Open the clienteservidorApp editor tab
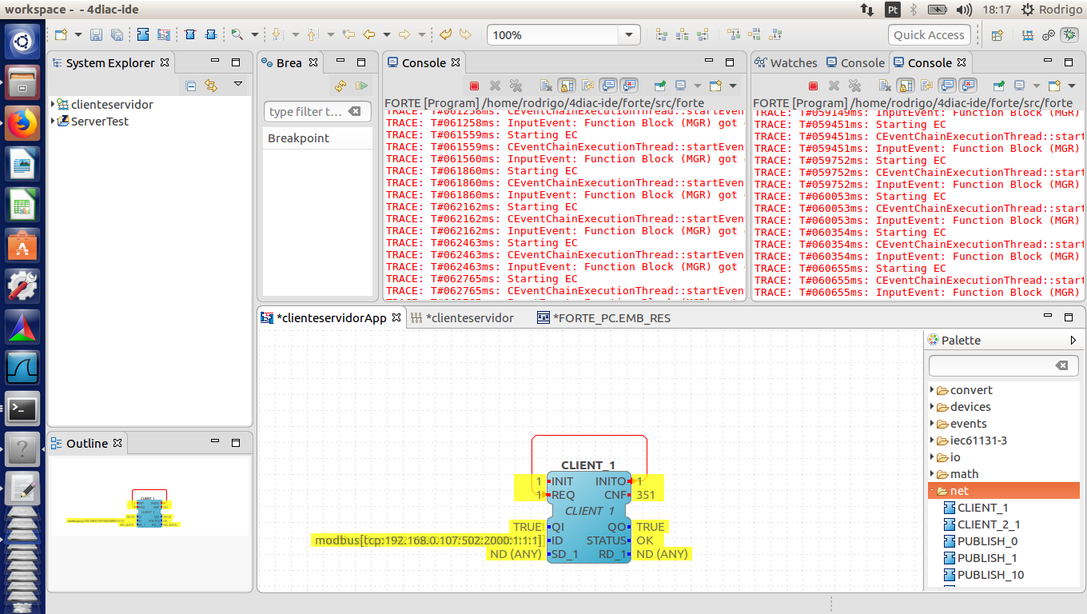 point(331,317)
